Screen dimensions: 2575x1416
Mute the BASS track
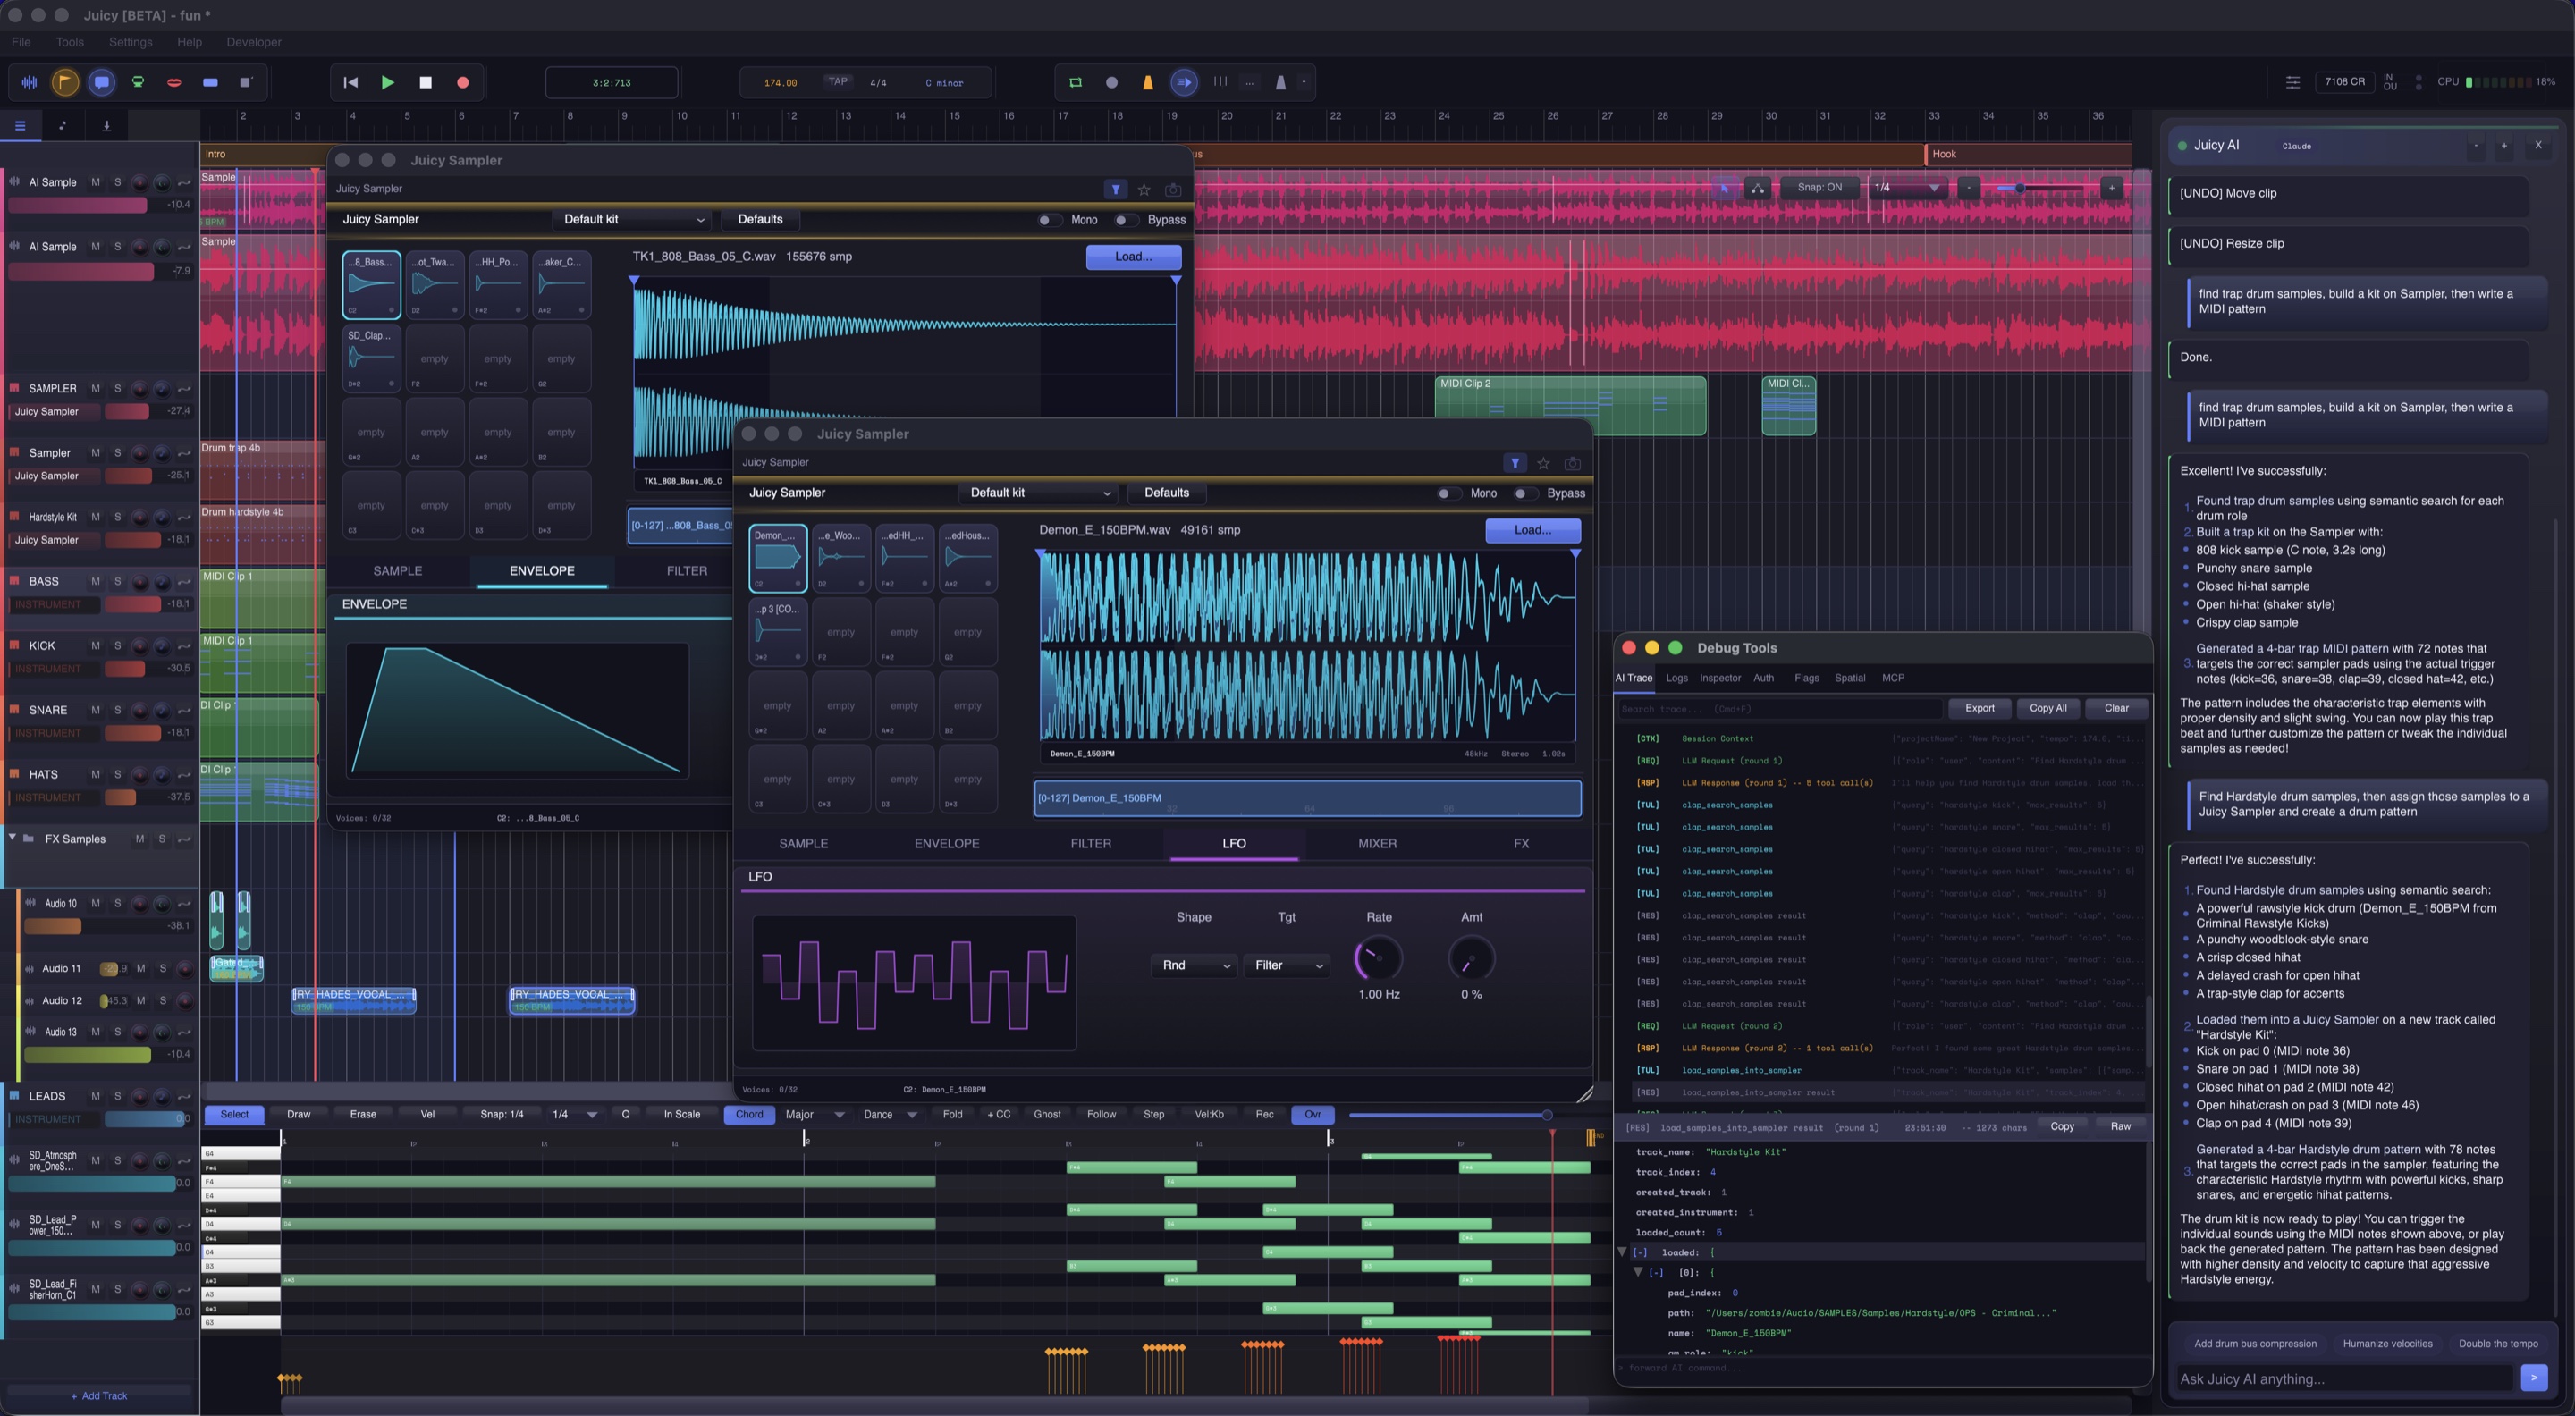coord(95,582)
